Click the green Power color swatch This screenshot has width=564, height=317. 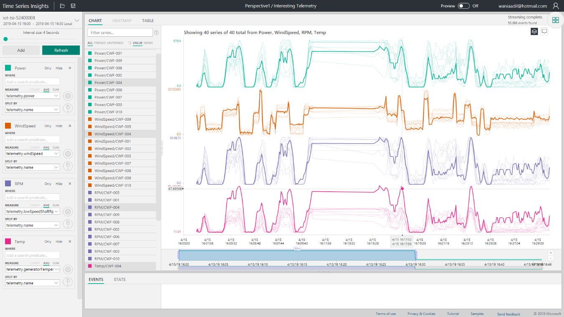point(8,68)
